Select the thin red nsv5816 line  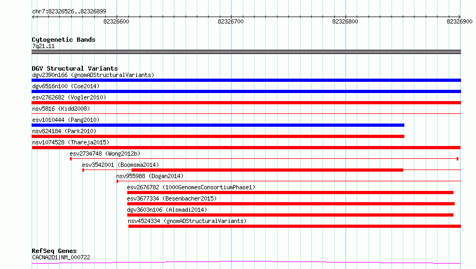246,113
